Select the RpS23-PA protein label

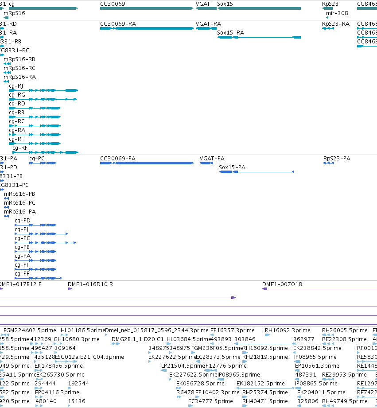[337, 159]
